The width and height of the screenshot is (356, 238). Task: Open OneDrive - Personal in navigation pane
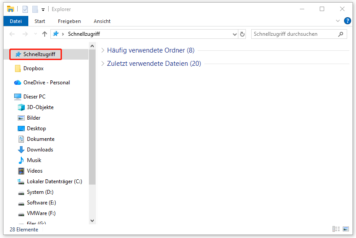click(46, 83)
